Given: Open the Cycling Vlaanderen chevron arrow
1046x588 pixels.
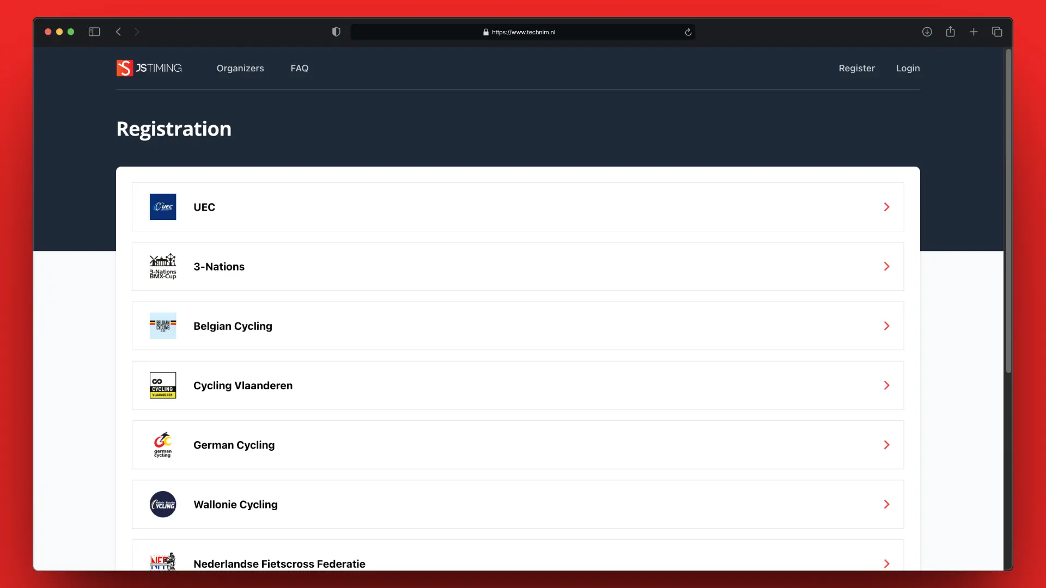Looking at the screenshot, I should pyautogui.click(x=886, y=385).
